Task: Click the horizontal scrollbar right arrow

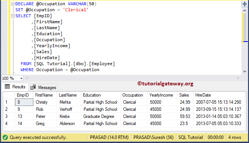Action: 238,78
